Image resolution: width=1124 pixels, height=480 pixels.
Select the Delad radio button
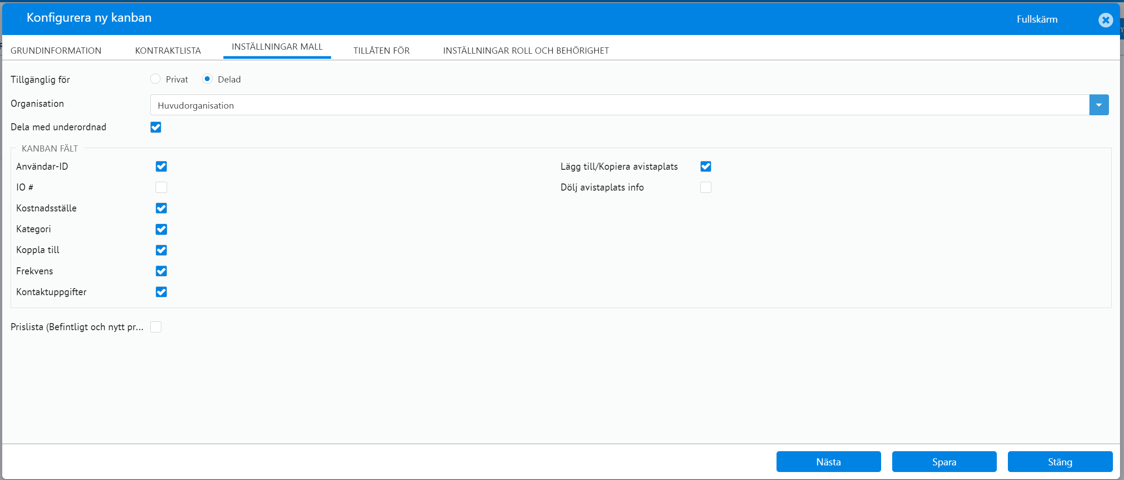(207, 79)
